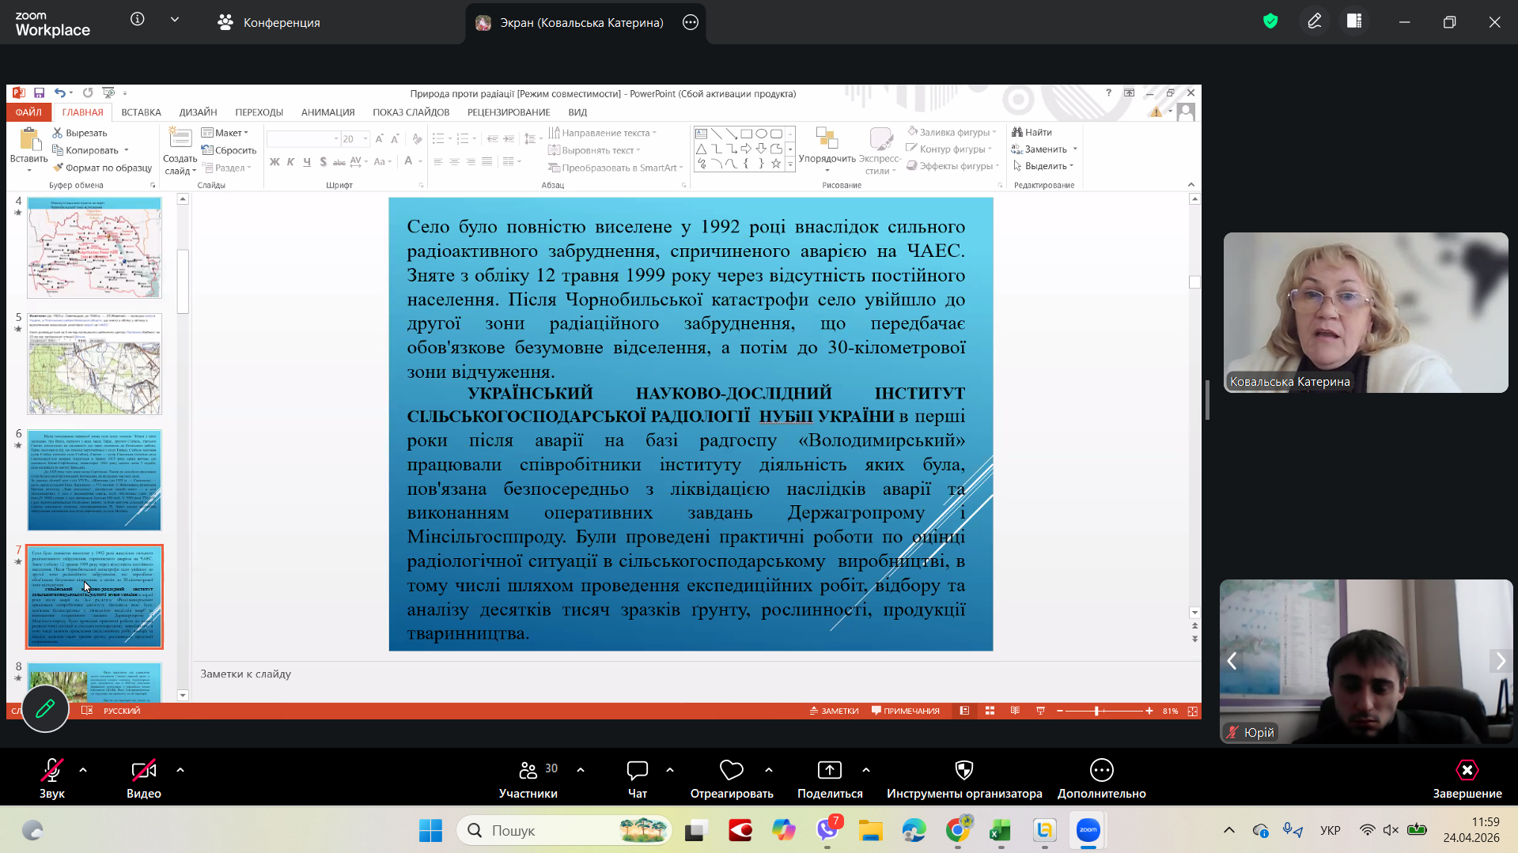Click the Share screen icon
Viewport: 1518px width, 853px height.
[829, 779]
